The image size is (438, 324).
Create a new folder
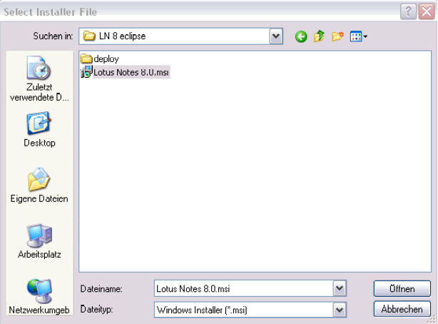pyautogui.click(x=337, y=36)
